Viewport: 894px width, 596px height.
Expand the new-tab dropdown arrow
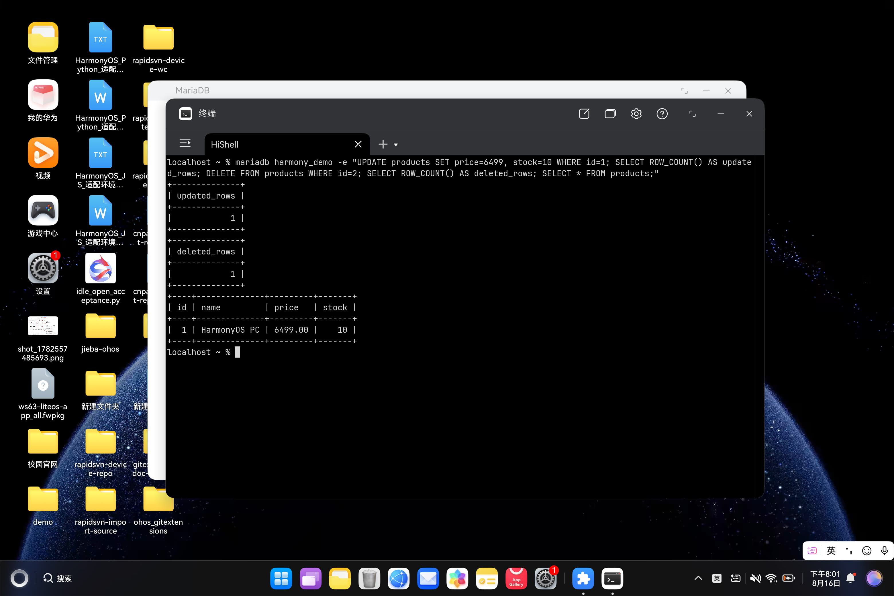tap(396, 145)
